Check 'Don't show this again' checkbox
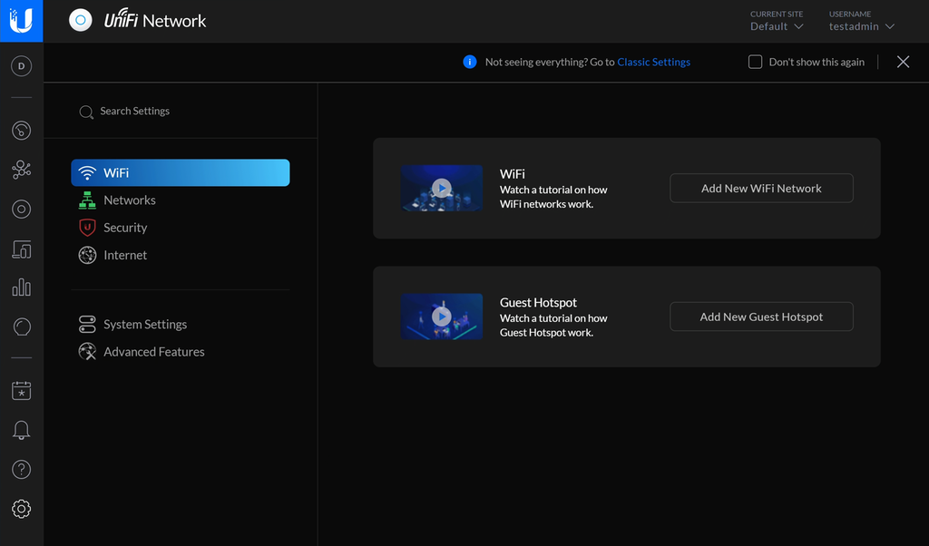The width and height of the screenshot is (929, 546). 755,62
